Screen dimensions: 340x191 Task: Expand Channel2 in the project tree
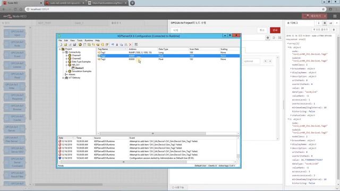point(66,58)
